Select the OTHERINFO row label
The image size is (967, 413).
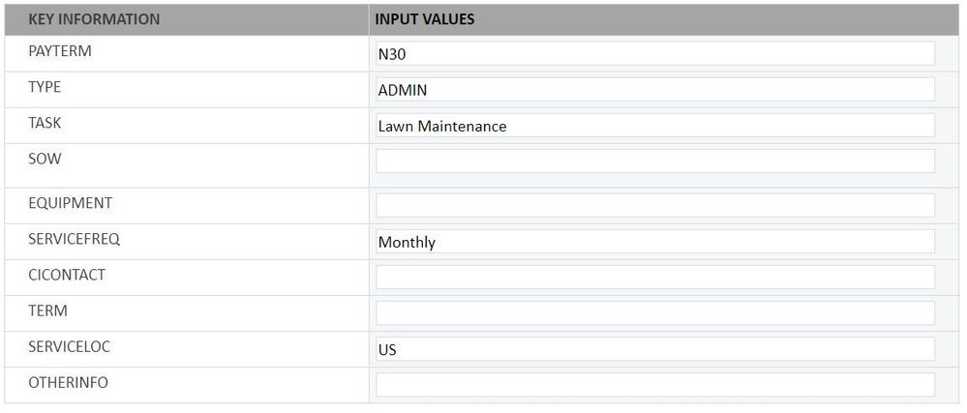click(x=68, y=382)
